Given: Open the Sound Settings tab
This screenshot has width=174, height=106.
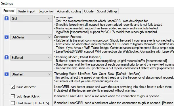Looking at the screenshot, I should pos(107,11).
